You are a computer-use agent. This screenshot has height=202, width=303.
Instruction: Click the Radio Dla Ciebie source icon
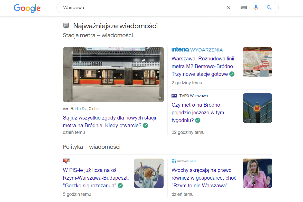pyautogui.click(x=65, y=109)
